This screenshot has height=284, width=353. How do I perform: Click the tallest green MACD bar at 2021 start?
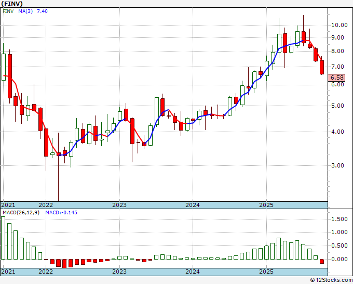tap(3, 238)
